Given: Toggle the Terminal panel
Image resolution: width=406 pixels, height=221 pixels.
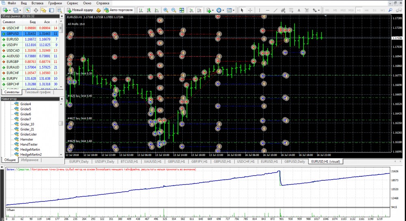Looking at the screenshot, I should tap(52, 10).
